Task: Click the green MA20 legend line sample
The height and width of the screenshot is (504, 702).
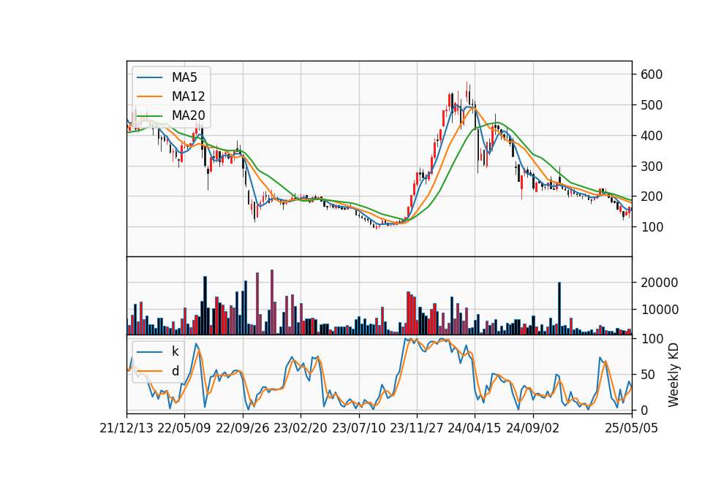Action: pyautogui.click(x=149, y=115)
